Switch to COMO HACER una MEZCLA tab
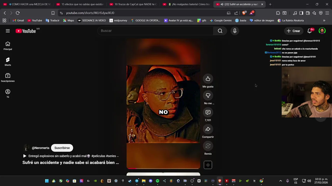The width and height of the screenshot is (332, 186). 27,4
